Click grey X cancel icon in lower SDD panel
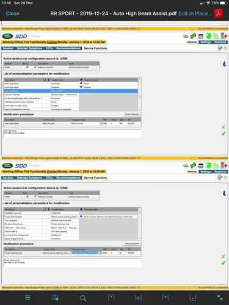 pyautogui.click(x=224, y=256)
